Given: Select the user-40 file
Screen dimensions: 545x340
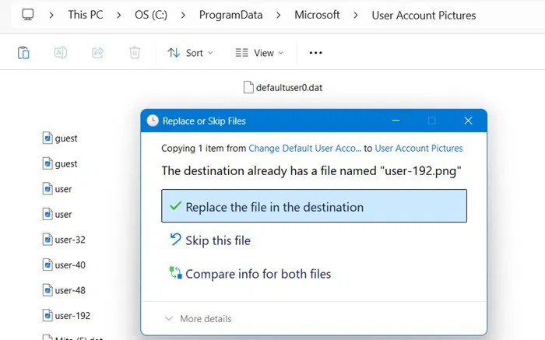Looking at the screenshot, I should 64,265.
